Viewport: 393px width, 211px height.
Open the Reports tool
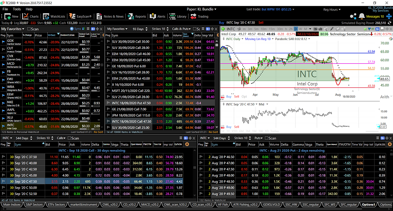pyautogui.click(x=137, y=16)
